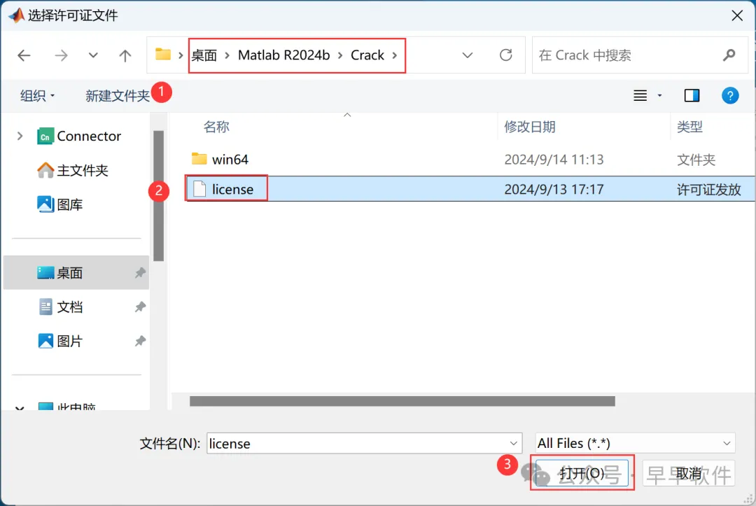Image resolution: width=756 pixels, height=506 pixels.
Task: Click the sidebar vertical scrollbar
Action: tap(159, 195)
